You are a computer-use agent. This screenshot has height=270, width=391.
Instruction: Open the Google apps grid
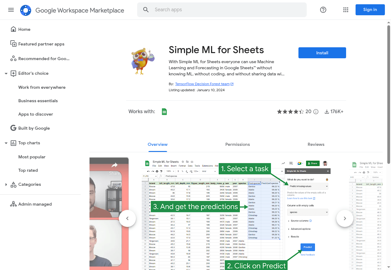click(x=346, y=10)
